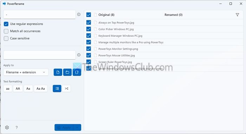The height and width of the screenshot is (134, 246).
Task: Minimize the PowerRename window
Action: tap(220, 4)
